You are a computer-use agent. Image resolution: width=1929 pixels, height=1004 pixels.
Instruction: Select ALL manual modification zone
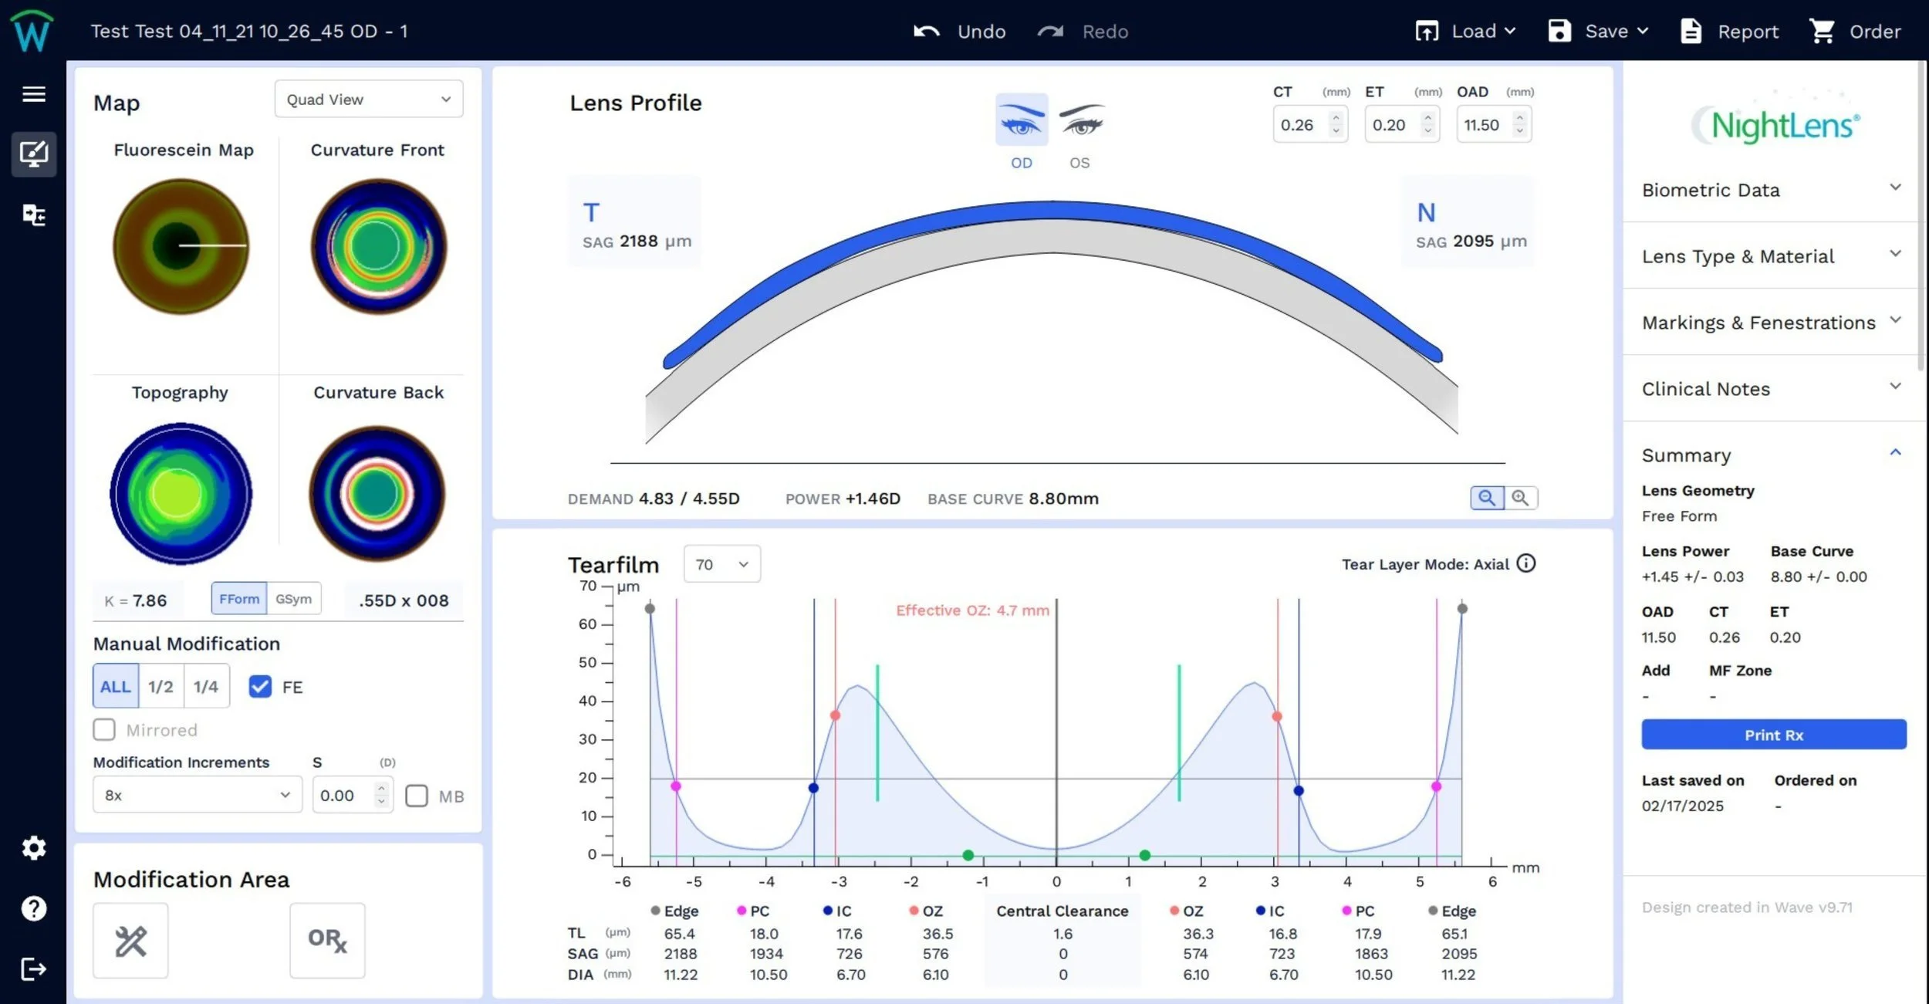tap(116, 686)
